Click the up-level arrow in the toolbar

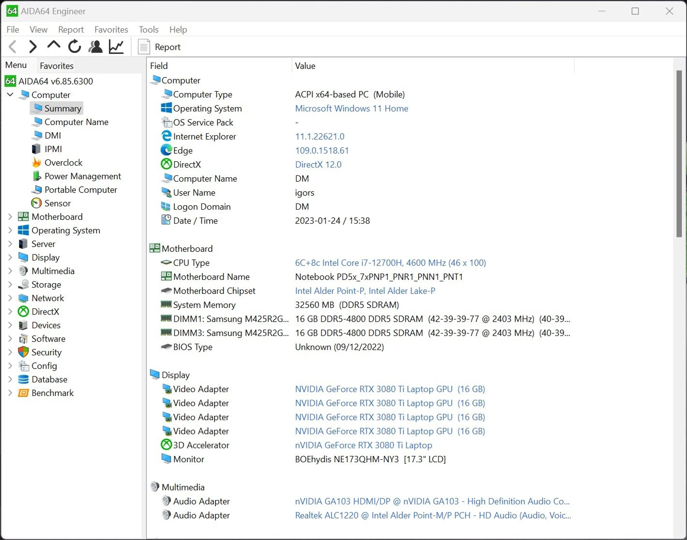click(54, 45)
